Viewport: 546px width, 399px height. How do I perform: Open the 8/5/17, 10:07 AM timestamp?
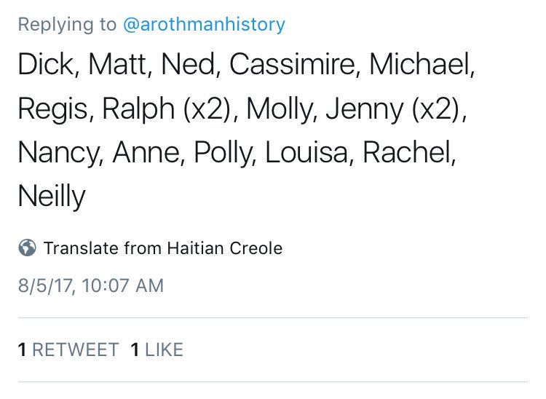point(91,285)
